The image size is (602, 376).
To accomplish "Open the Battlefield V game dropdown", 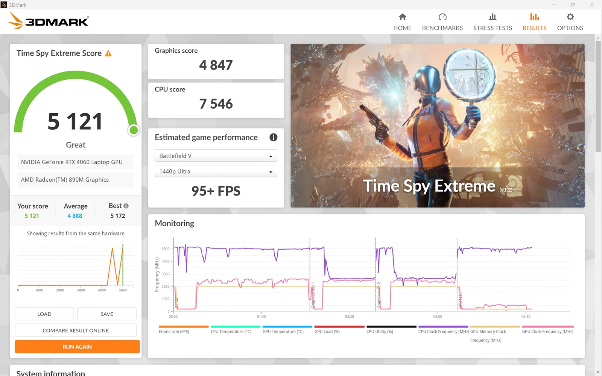I will [216, 156].
